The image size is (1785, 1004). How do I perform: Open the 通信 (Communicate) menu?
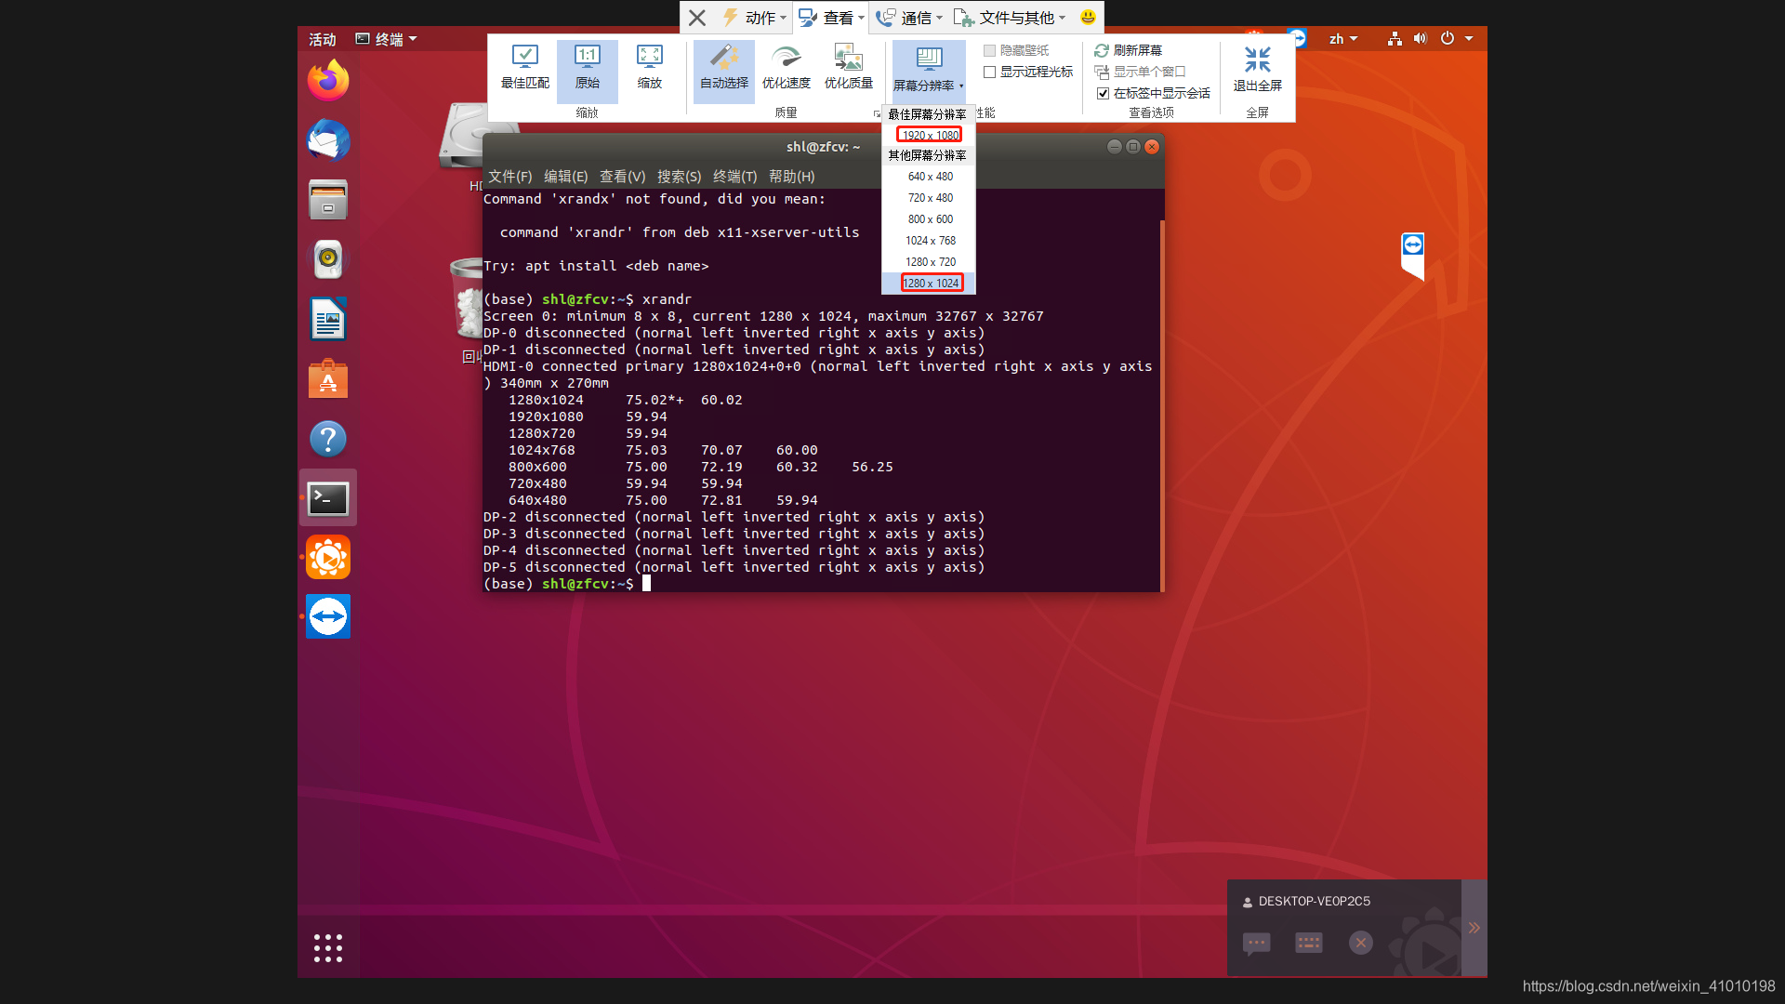point(909,18)
